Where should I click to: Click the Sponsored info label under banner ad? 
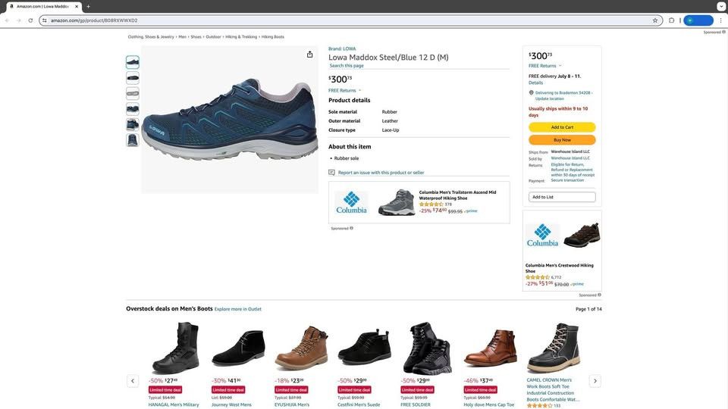coord(342,228)
